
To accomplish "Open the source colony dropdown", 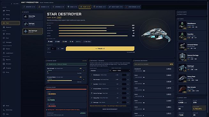I will click(99, 71).
